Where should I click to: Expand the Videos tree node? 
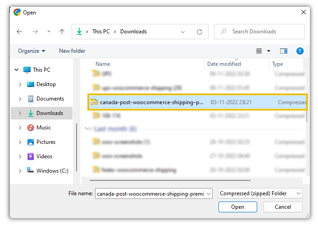[x=20, y=156]
